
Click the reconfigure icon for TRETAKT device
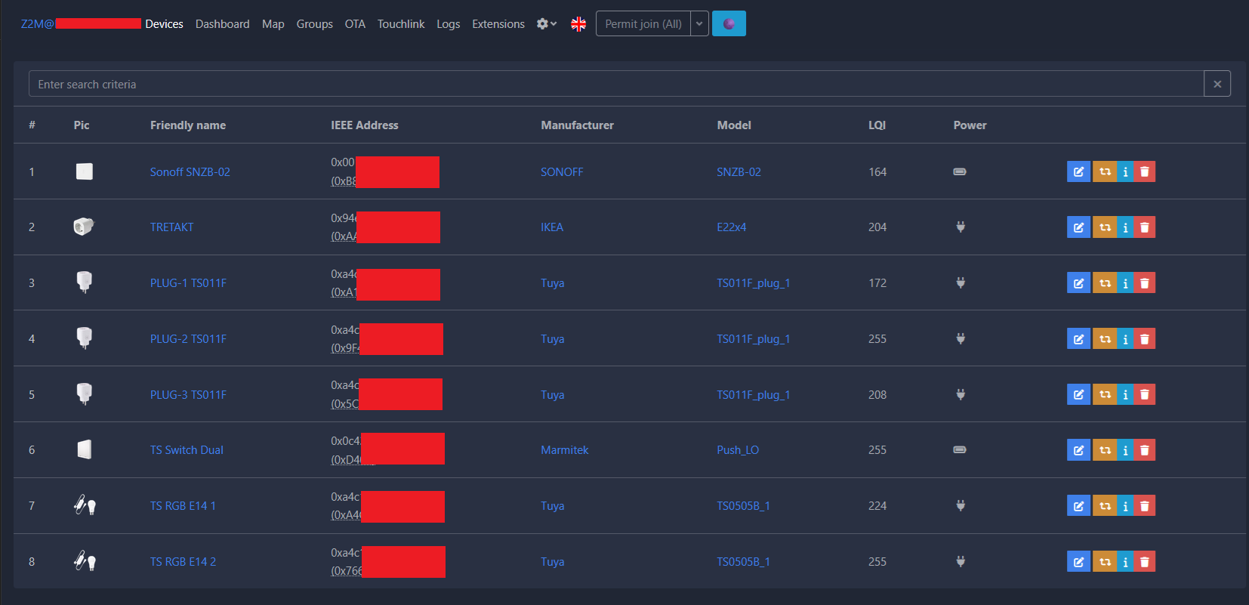point(1105,227)
